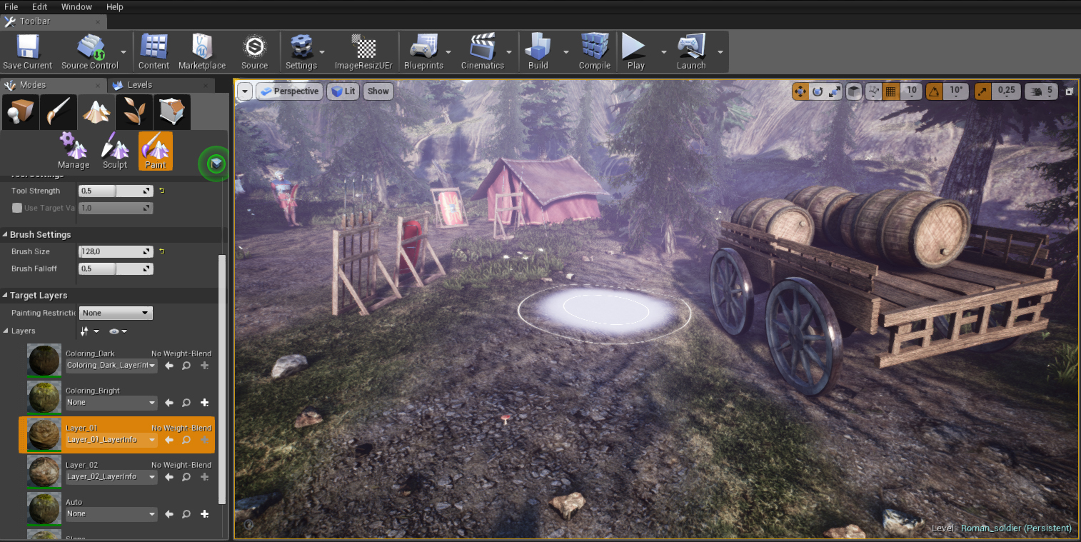Open the camera speed 5 dropdown
The image size is (1081, 542).
tap(1042, 91)
